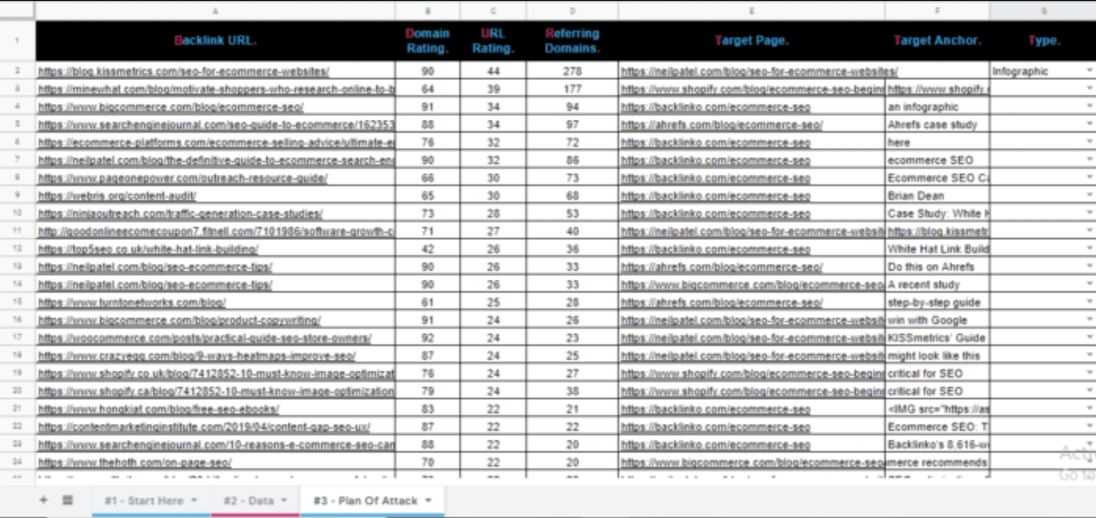Open dropdown arrow on #3 - Plan Of Attack tab
1096x518 pixels.
(x=428, y=501)
